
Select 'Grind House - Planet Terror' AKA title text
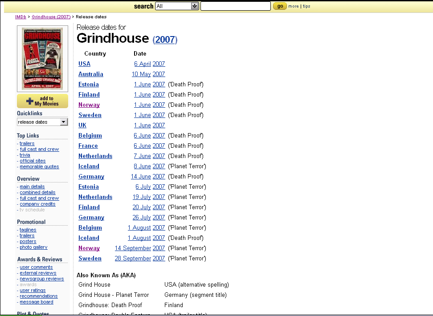(x=114, y=295)
